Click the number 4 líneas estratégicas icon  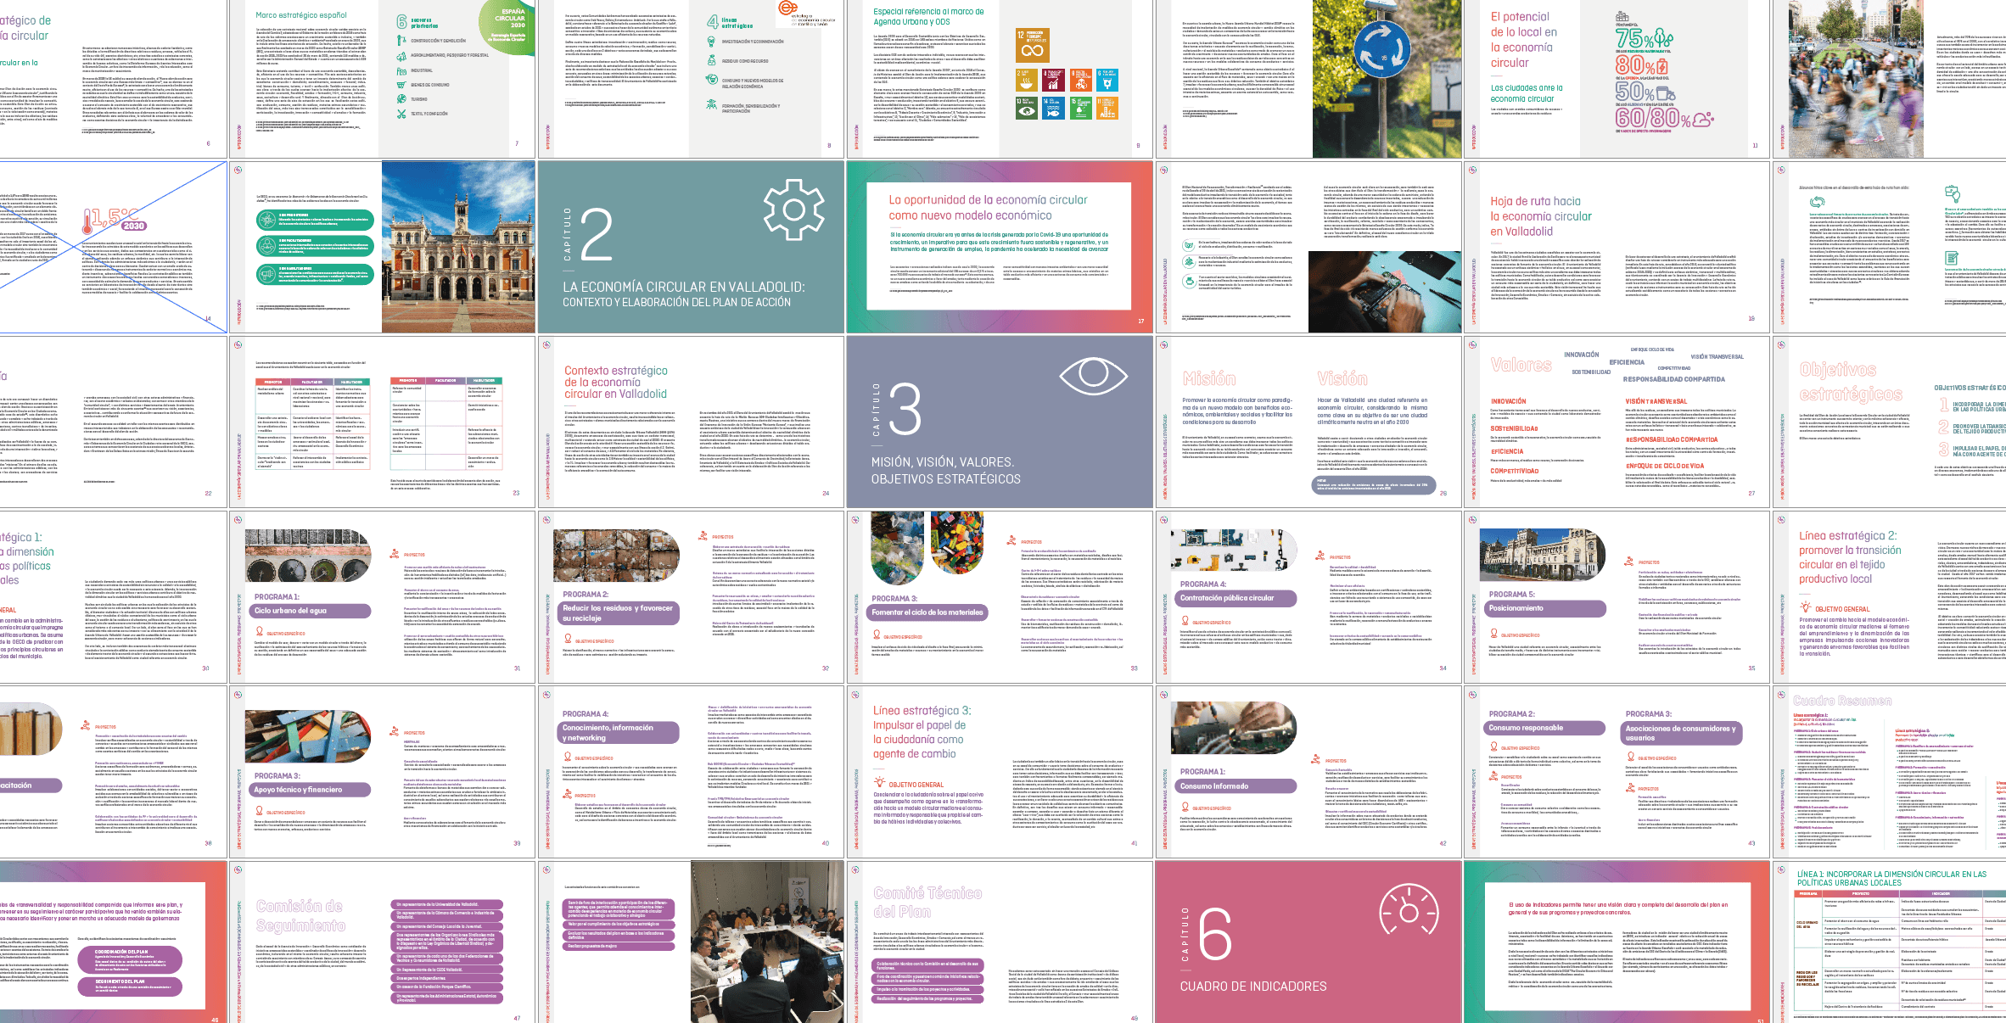coord(713,21)
